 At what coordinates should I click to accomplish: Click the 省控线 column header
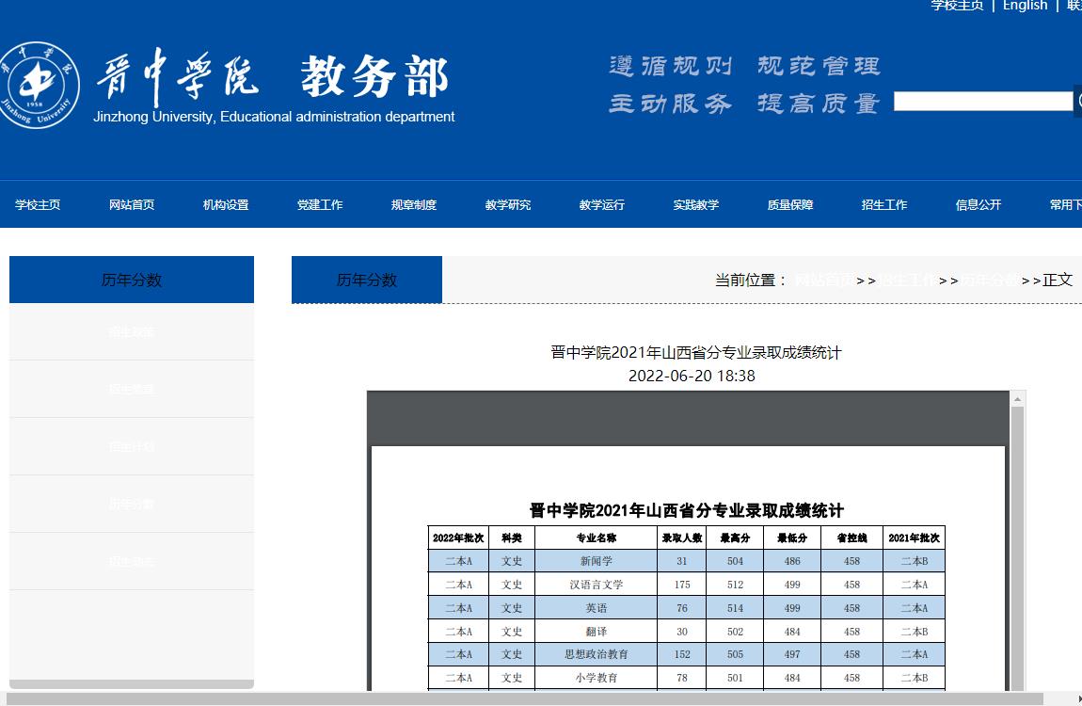pyautogui.click(x=851, y=538)
